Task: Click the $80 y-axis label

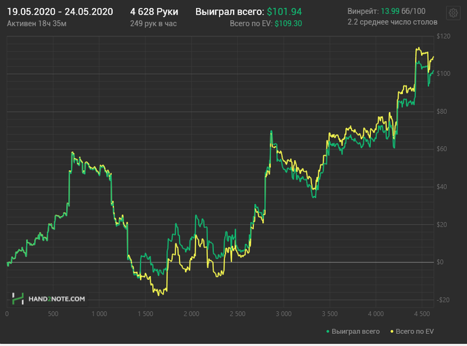Action: (442, 111)
